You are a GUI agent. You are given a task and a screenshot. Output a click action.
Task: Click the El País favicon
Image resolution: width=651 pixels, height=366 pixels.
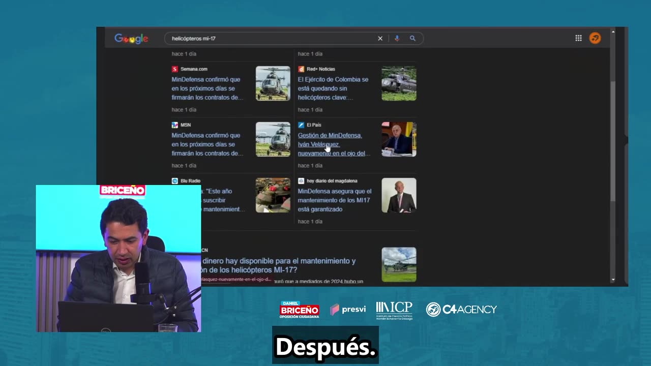click(301, 125)
